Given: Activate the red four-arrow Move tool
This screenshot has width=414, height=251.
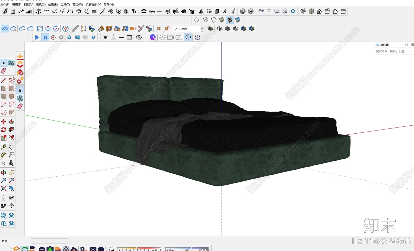Looking at the screenshot, I should point(3,122).
